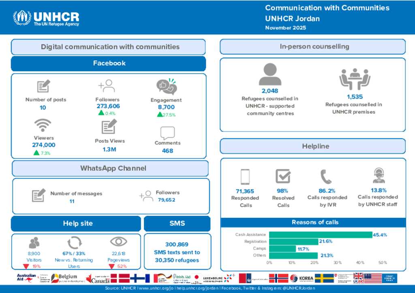Select the Facebook Followers person icon
The image size is (415, 293).
point(107,86)
